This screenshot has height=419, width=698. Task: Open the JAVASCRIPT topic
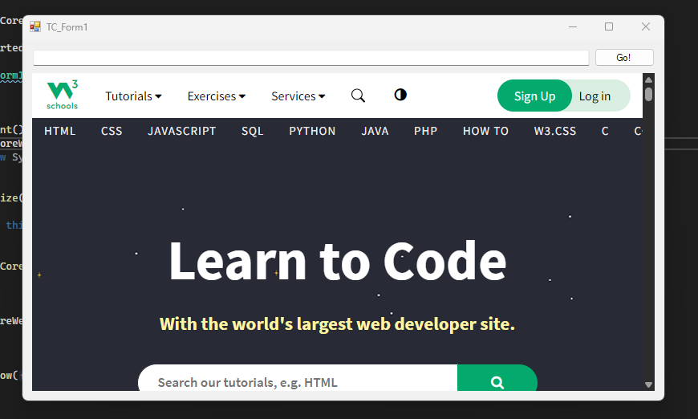181,131
